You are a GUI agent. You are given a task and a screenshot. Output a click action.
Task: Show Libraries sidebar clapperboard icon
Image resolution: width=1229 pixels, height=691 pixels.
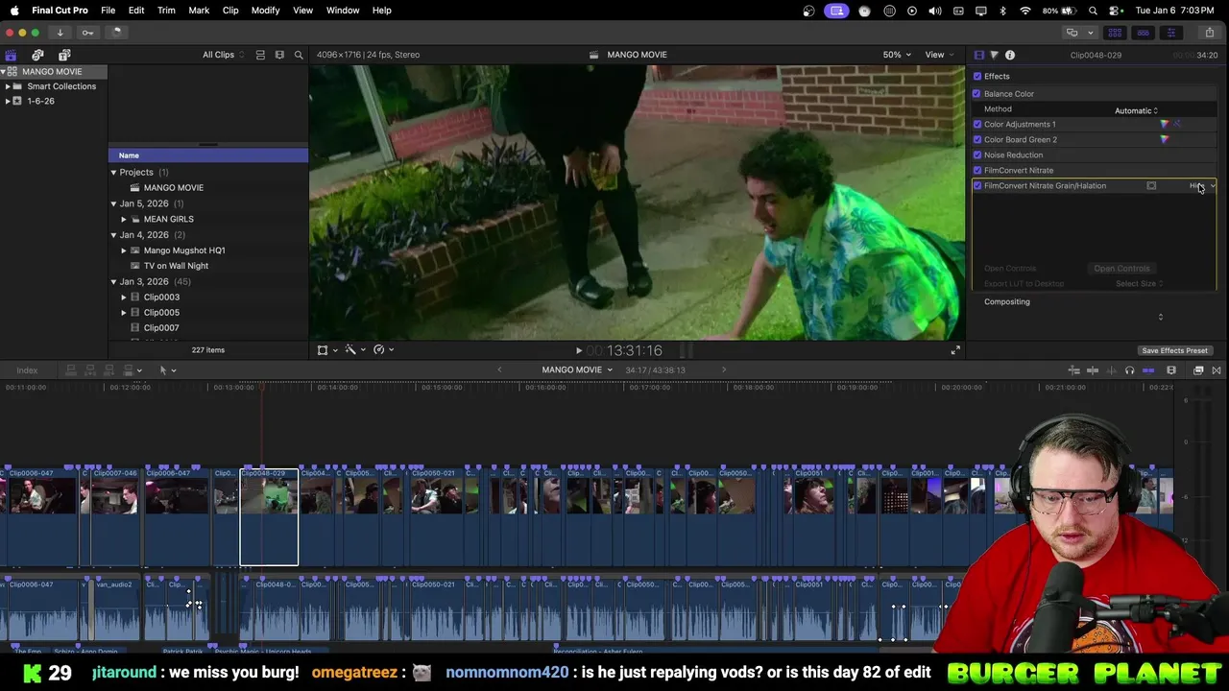[11, 55]
